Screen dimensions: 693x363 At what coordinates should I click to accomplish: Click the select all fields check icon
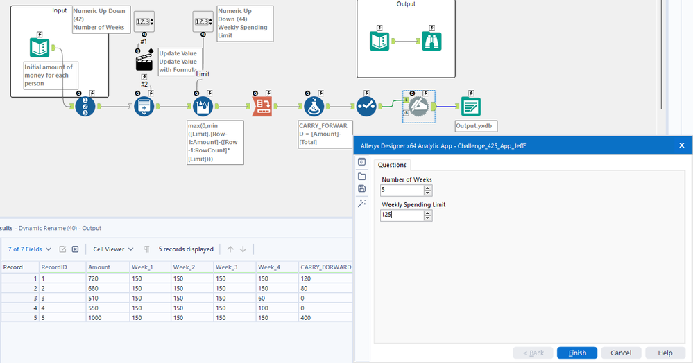pos(62,249)
